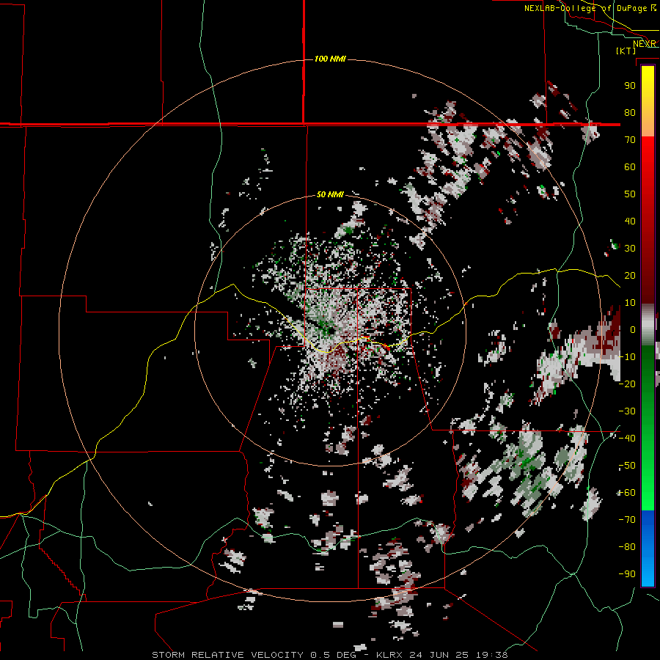The width and height of the screenshot is (660, 660).
Task: Click the '24 JUN 25' date stamp
Action: pos(439,655)
